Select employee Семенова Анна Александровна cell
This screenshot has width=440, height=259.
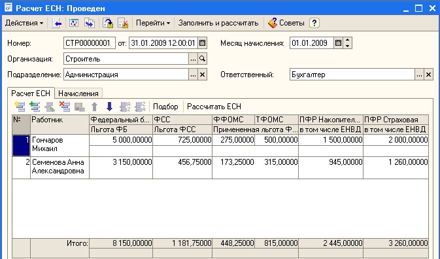[x=59, y=167]
